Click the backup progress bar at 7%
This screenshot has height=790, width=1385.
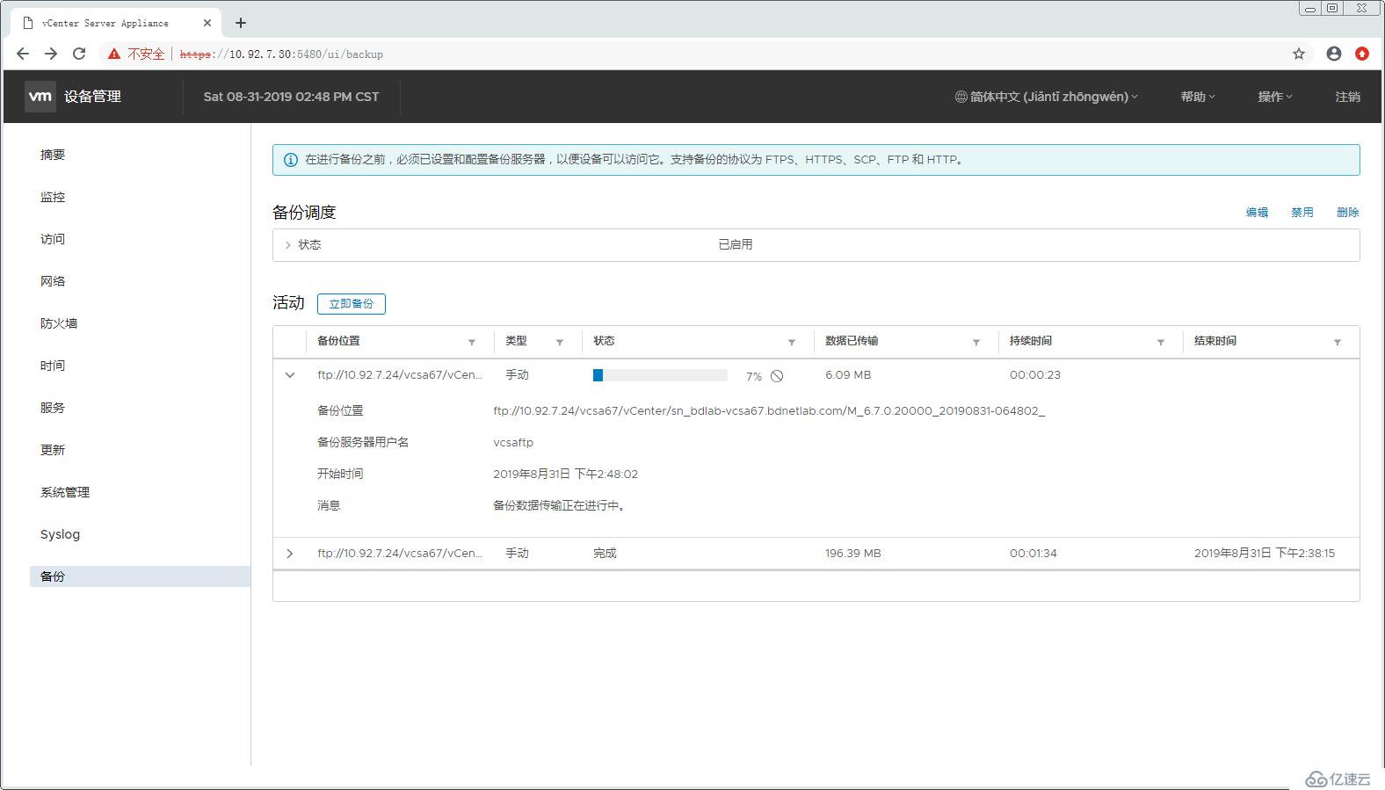[x=660, y=375]
